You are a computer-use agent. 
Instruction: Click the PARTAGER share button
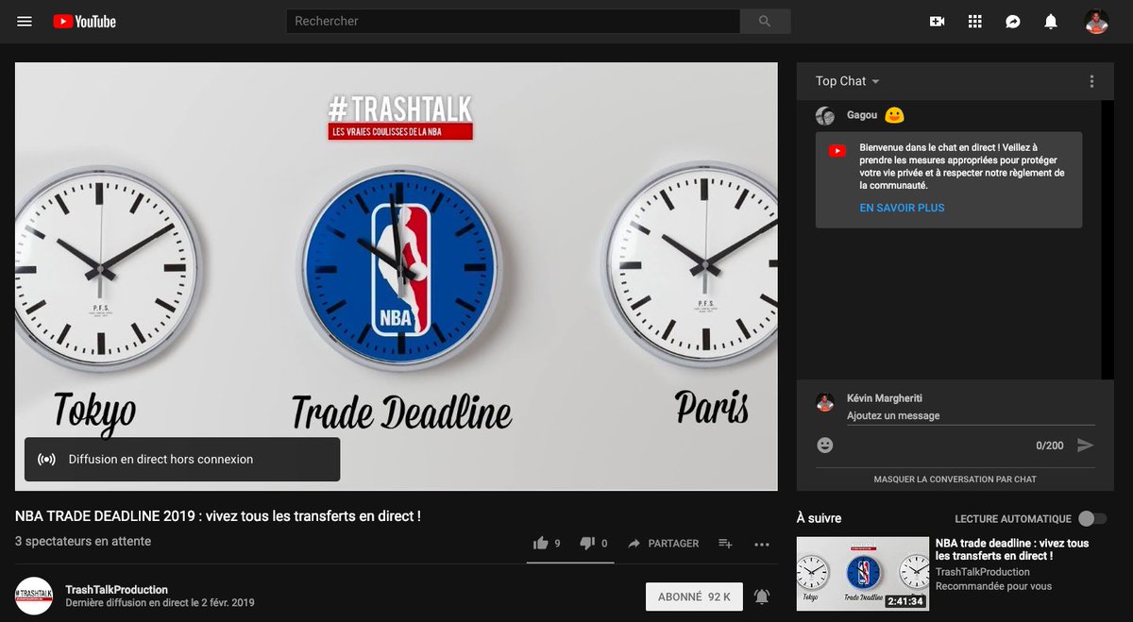[x=664, y=543]
